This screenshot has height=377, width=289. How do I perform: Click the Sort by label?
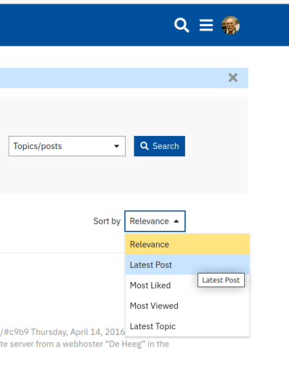[x=107, y=221]
